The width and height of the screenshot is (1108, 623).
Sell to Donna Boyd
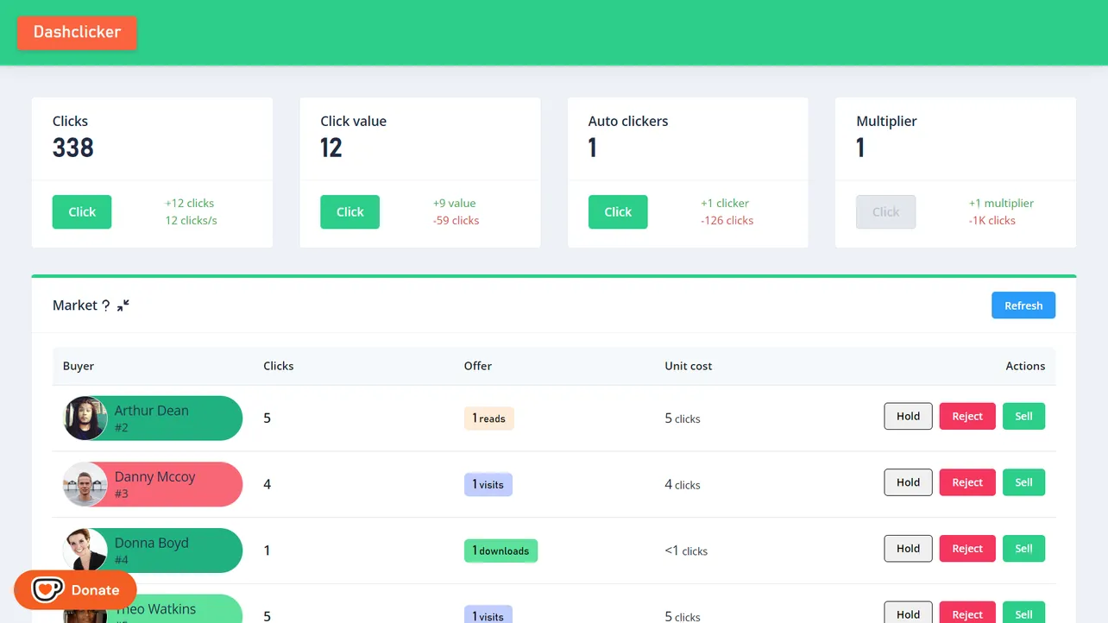pyautogui.click(x=1023, y=549)
